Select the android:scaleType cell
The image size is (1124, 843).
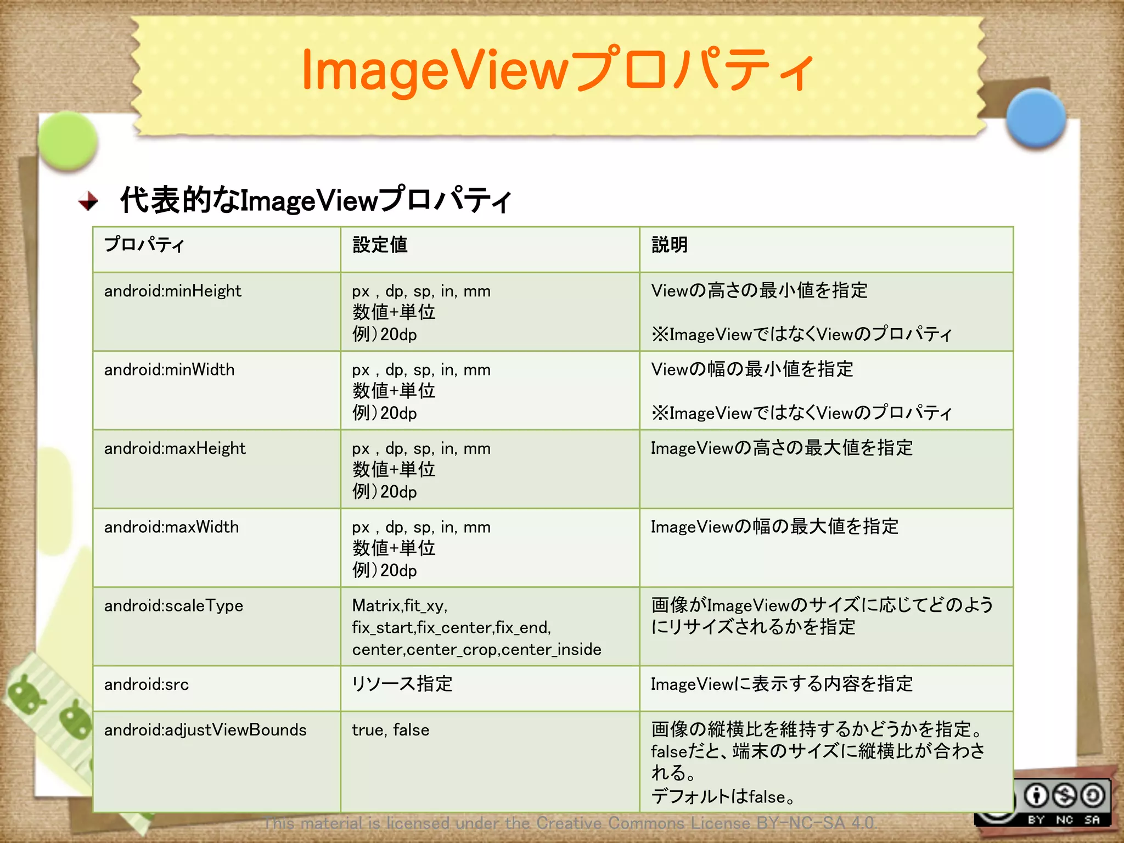point(217,626)
